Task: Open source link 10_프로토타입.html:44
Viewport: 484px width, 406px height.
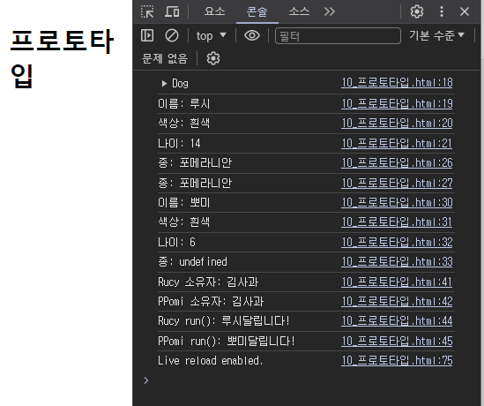Action: pos(397,321)
